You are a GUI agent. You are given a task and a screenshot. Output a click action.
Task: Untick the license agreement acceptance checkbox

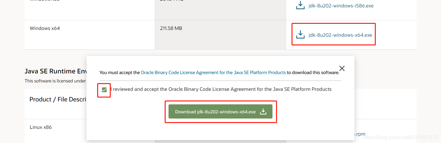pos(104,90)
